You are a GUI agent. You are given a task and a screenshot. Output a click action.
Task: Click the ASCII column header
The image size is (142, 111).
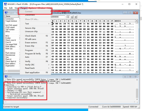(125, 21)
